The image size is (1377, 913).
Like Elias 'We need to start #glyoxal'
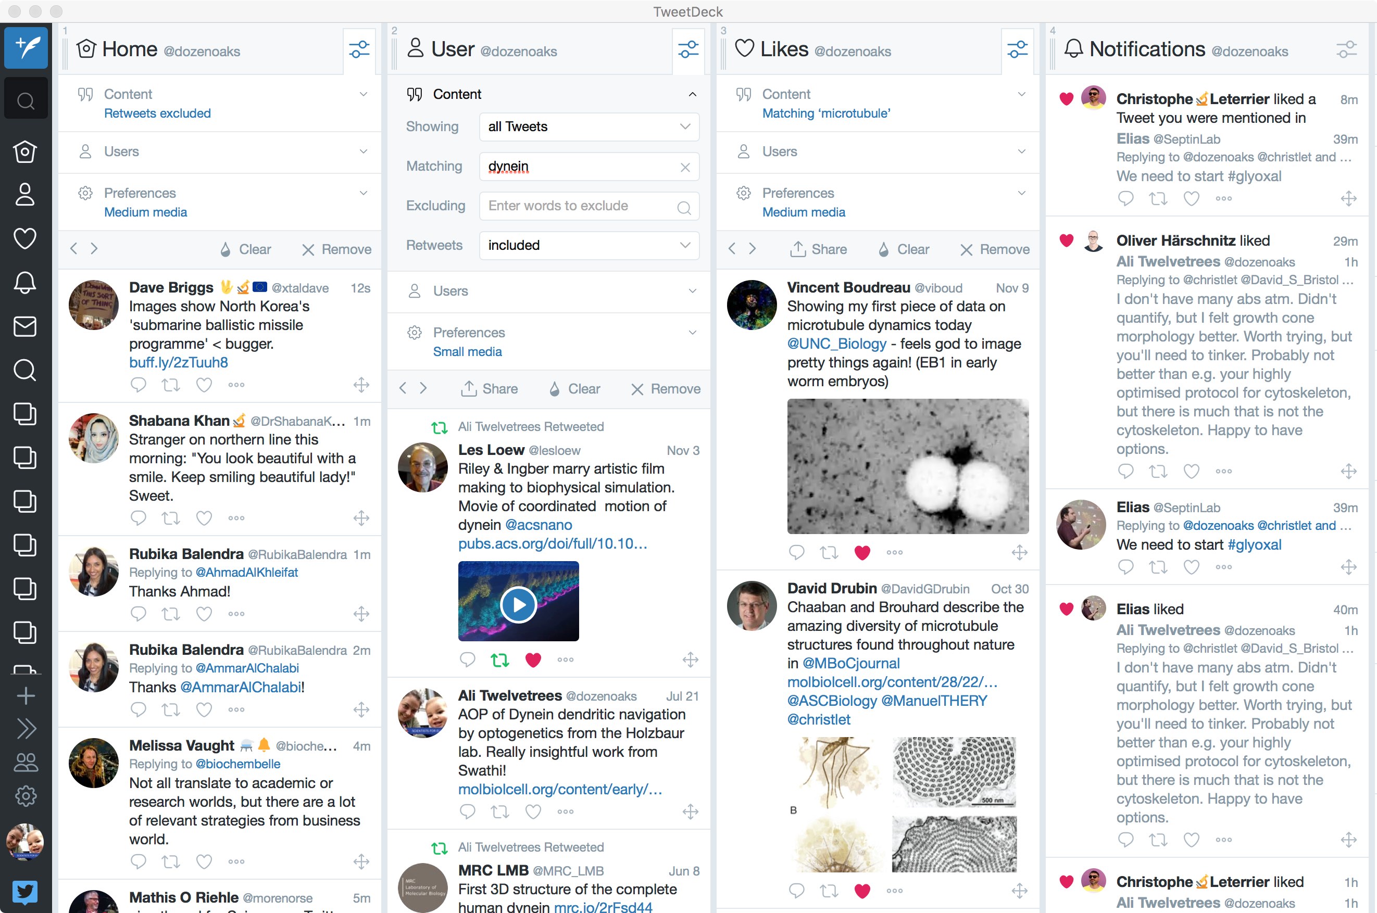point(1191,566)
